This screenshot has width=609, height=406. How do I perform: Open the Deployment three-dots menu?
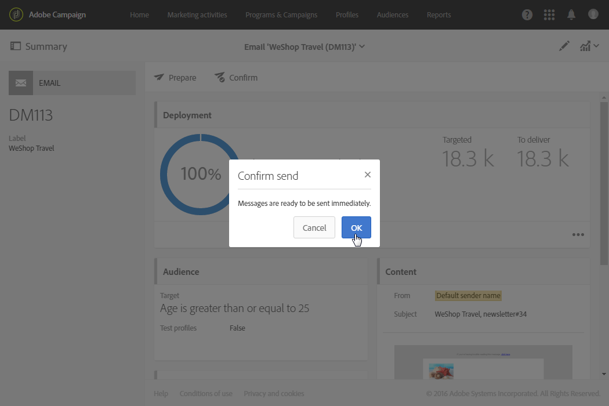click(x=578, y=235)
